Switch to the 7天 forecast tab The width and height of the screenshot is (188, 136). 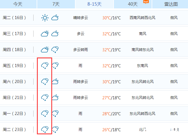pyautogui.click(x=56, y=4)
